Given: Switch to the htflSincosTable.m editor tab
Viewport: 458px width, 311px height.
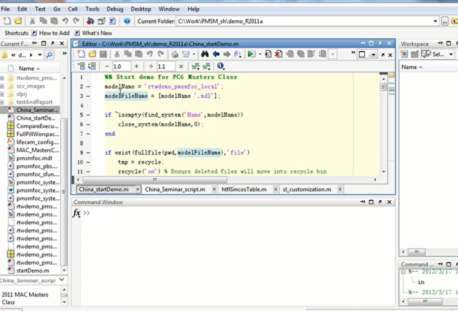Looking at the screenshot, I should (x=244, y=189).
